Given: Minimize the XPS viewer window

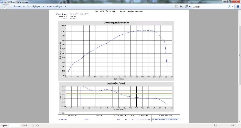Looking at the screenshot, I should coord(225,2).
